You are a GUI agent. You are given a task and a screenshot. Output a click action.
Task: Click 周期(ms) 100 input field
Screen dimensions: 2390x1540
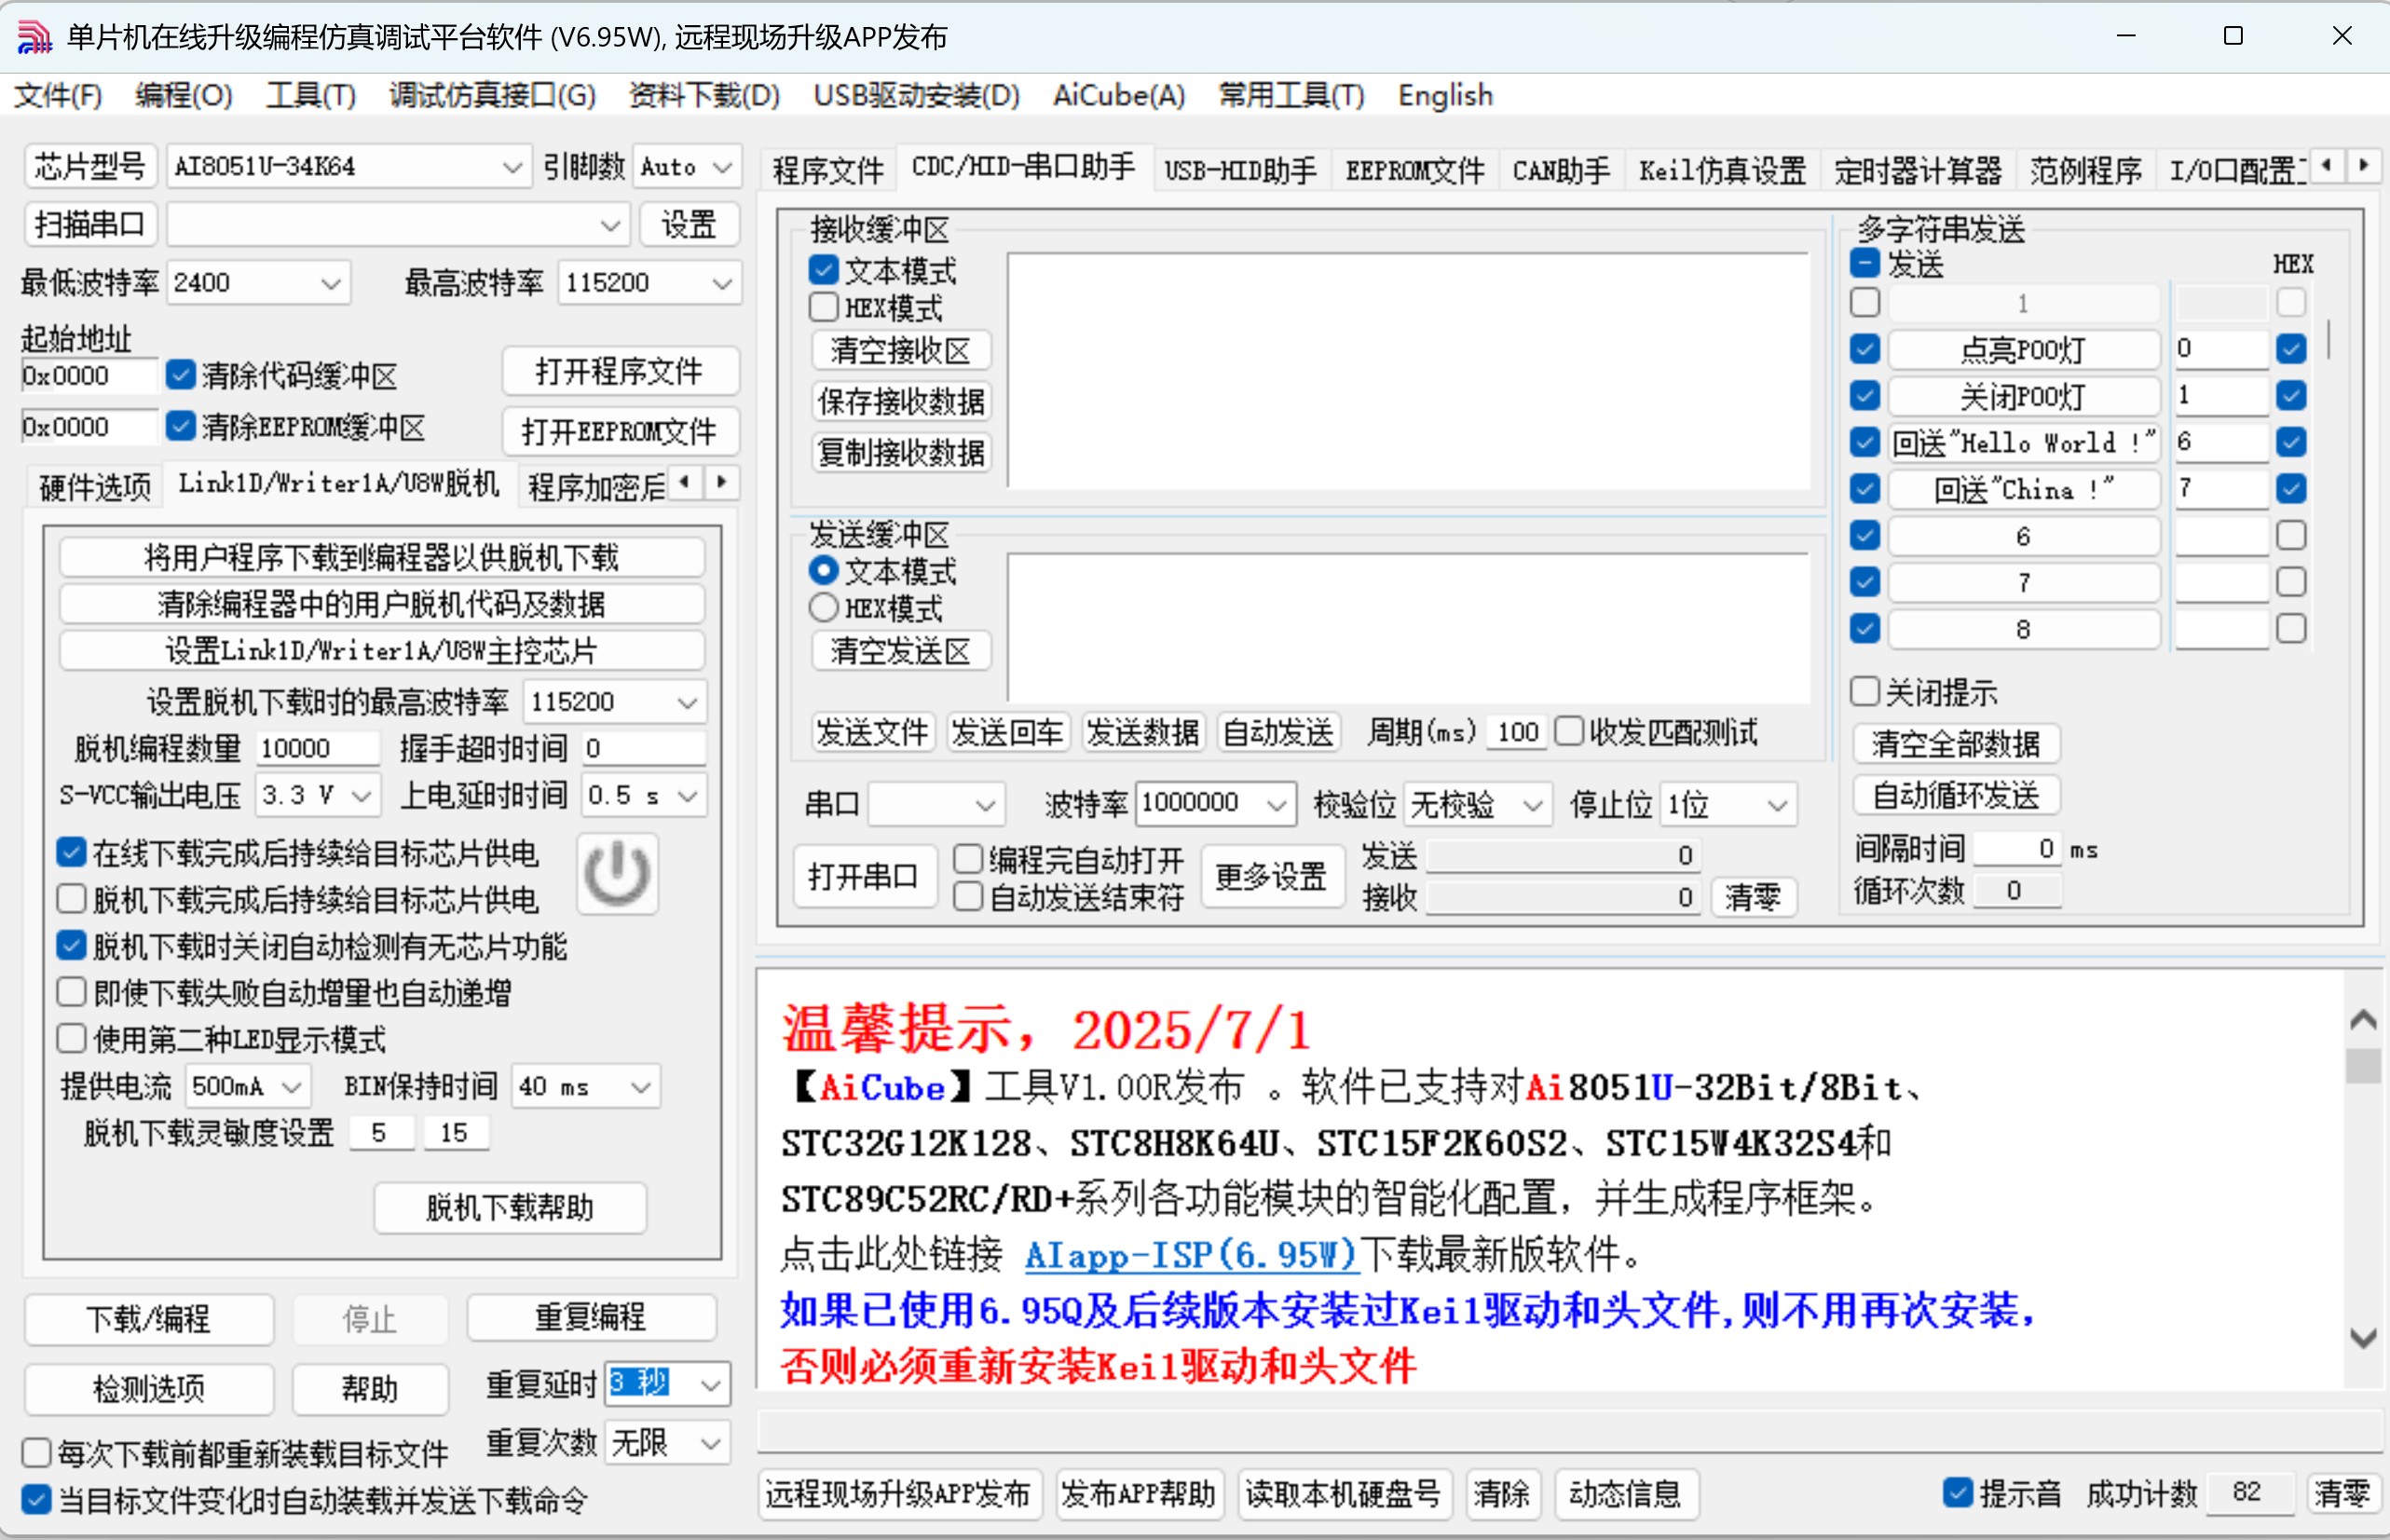1517,732
